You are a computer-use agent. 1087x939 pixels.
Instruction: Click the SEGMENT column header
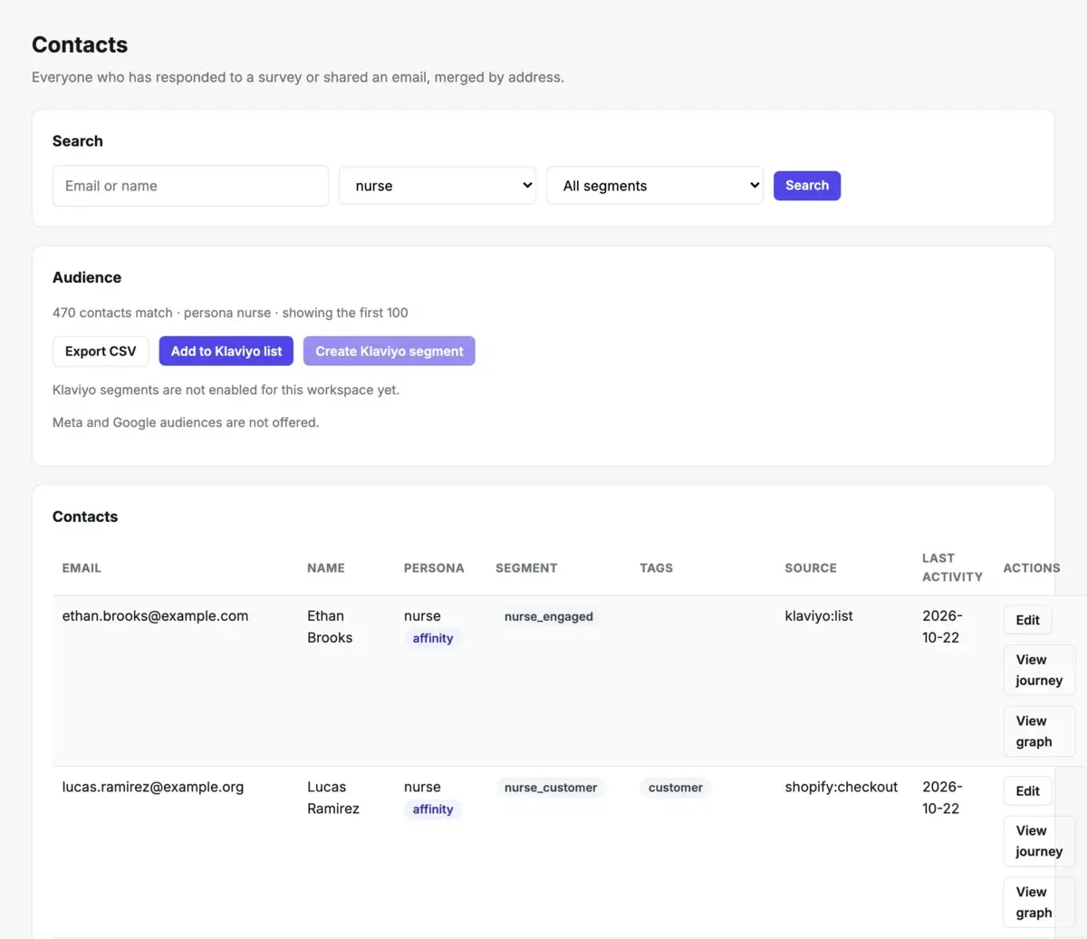[526, 568]
